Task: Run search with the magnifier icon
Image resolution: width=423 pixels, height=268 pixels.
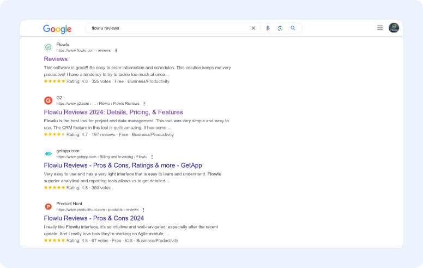Action: (293, 28)
